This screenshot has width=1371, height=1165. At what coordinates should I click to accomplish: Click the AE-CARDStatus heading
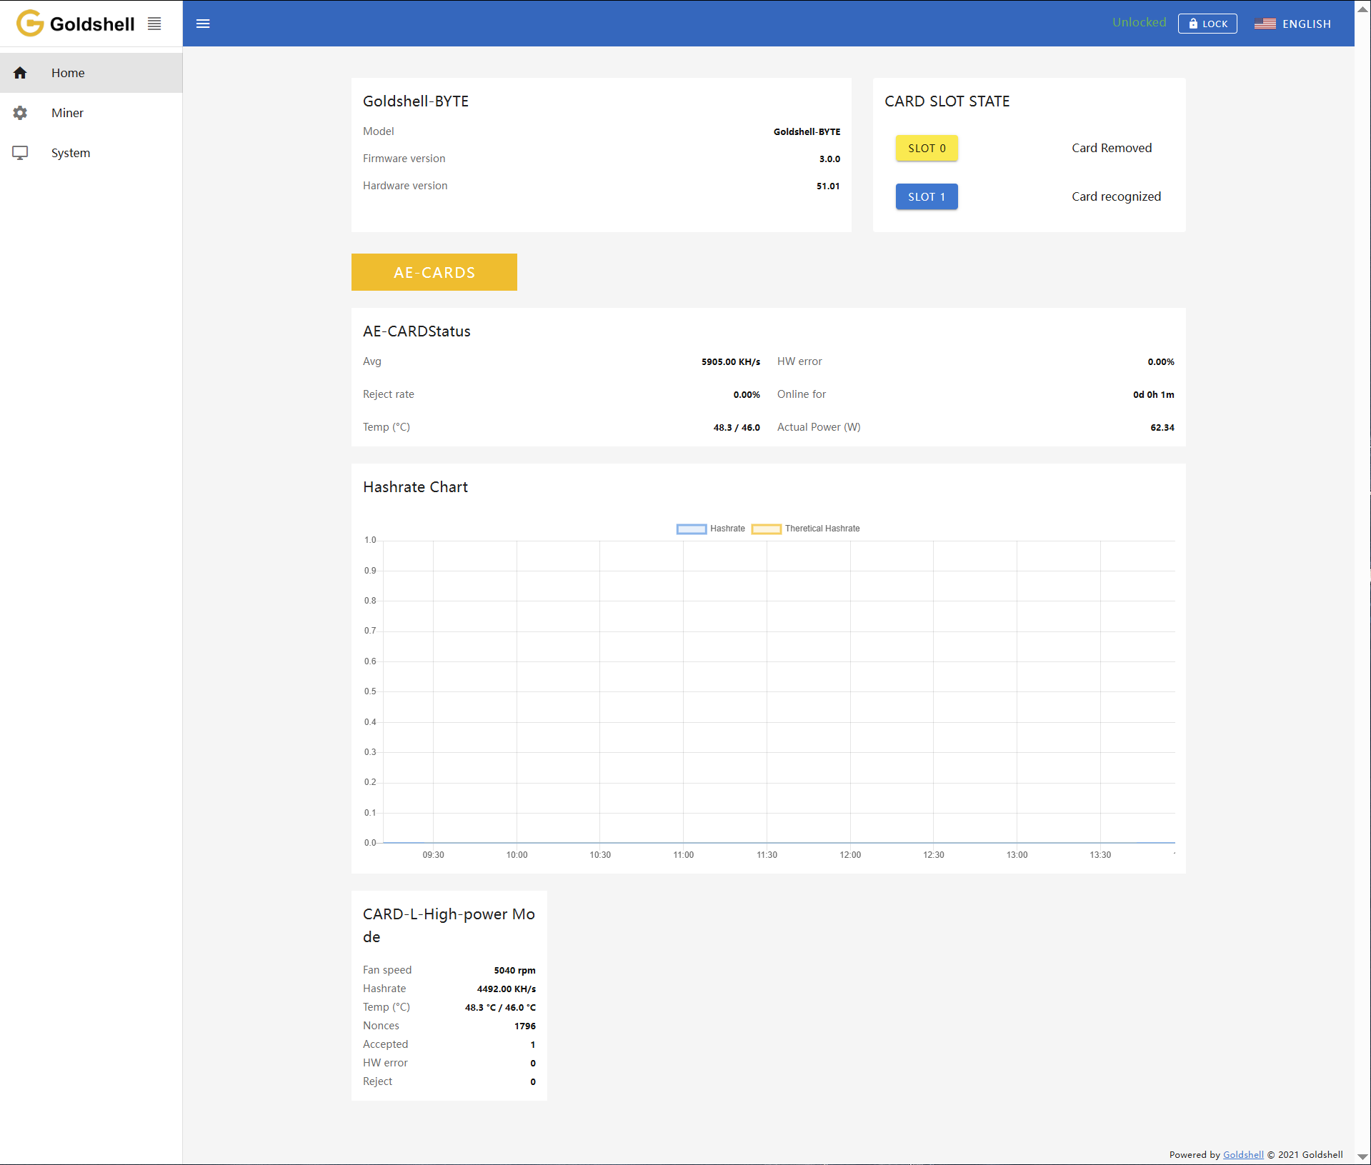417,331
